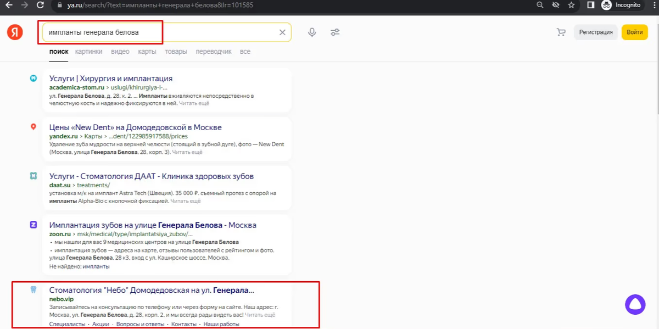
Task: Switch to the видео tab
Action: coord(120,52)
